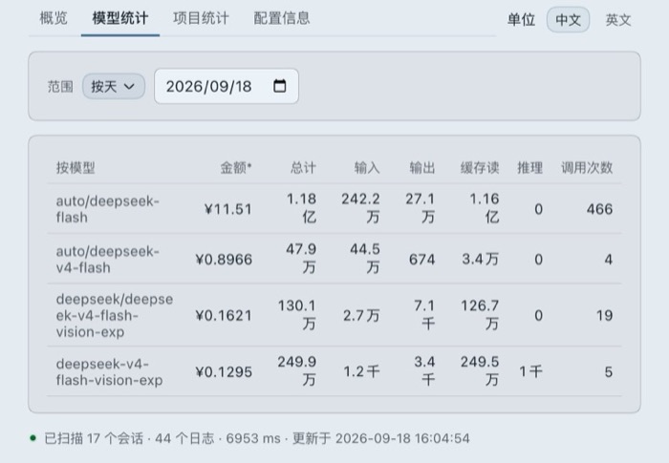
Task: Select the deepseek/deepseek-v4-flash-vision-exp model name
Action: click(x=115, y=315)
